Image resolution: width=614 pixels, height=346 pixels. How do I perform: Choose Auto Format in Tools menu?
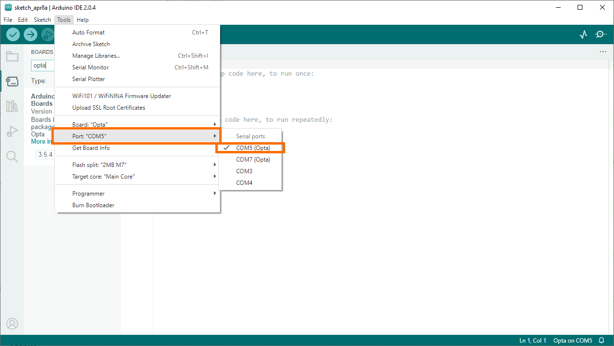(138, 33)
